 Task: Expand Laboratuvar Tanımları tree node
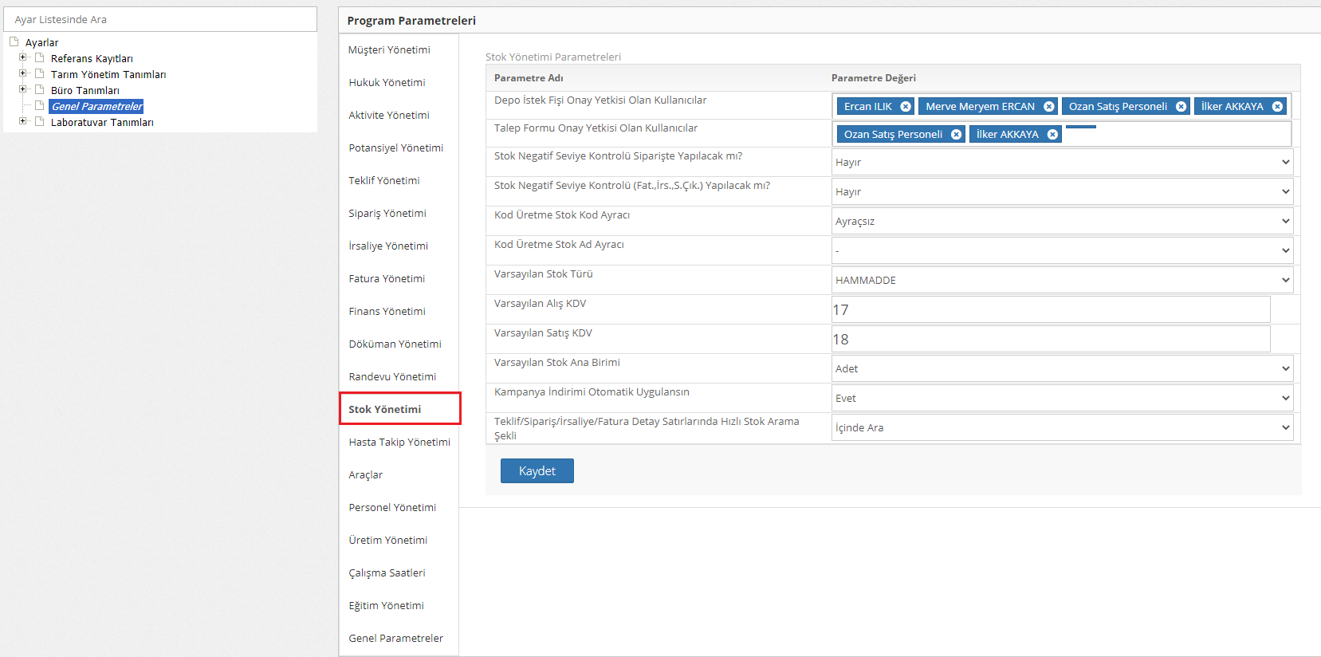(23, 121)
